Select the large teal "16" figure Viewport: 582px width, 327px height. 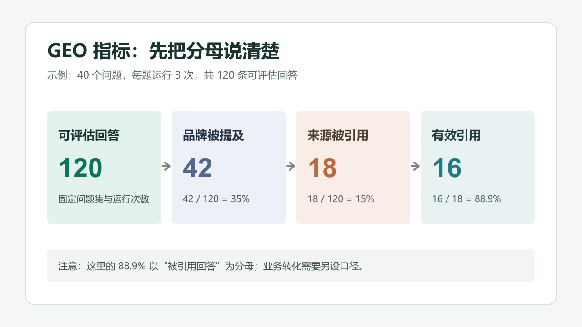pos(447,168)
